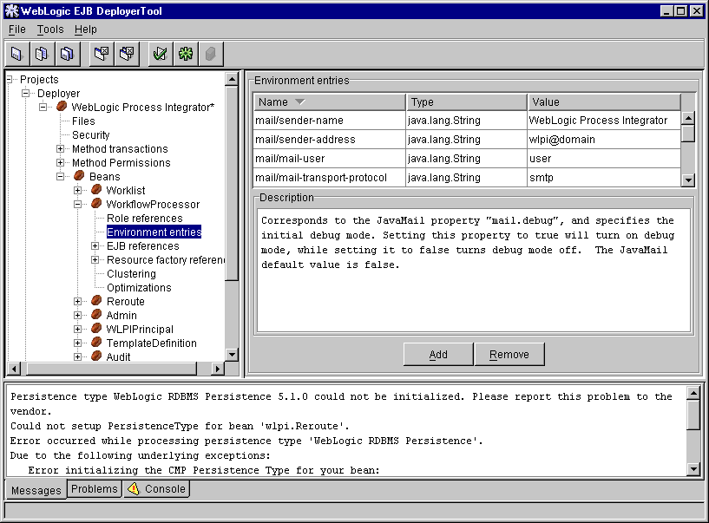Click the mail/sender-name name cell
Image resolution: width=709 pixels, height=523 pixels.
[329, 121]
